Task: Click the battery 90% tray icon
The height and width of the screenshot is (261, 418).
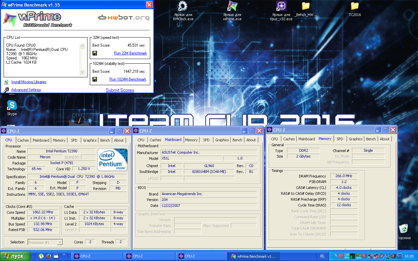Action: tap(359, 256)
